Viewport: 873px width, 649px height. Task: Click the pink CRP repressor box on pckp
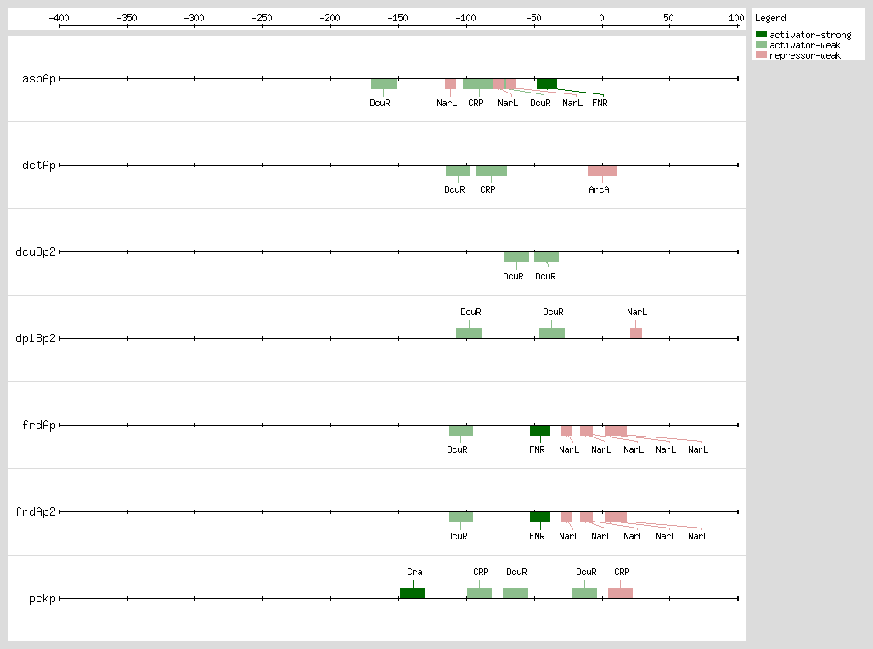click(620, 593)
